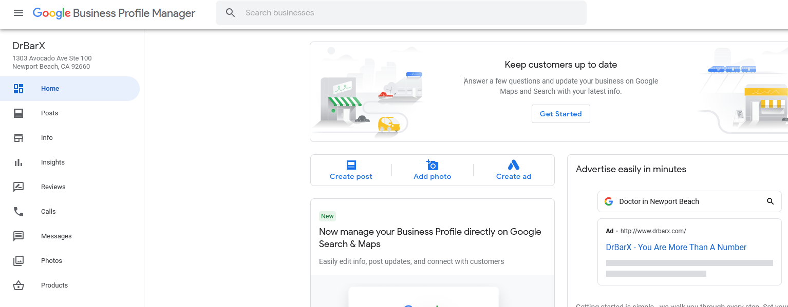Open the Calls phone icon
The height and width of the screenshot is (307, 788).
point(18,212)
